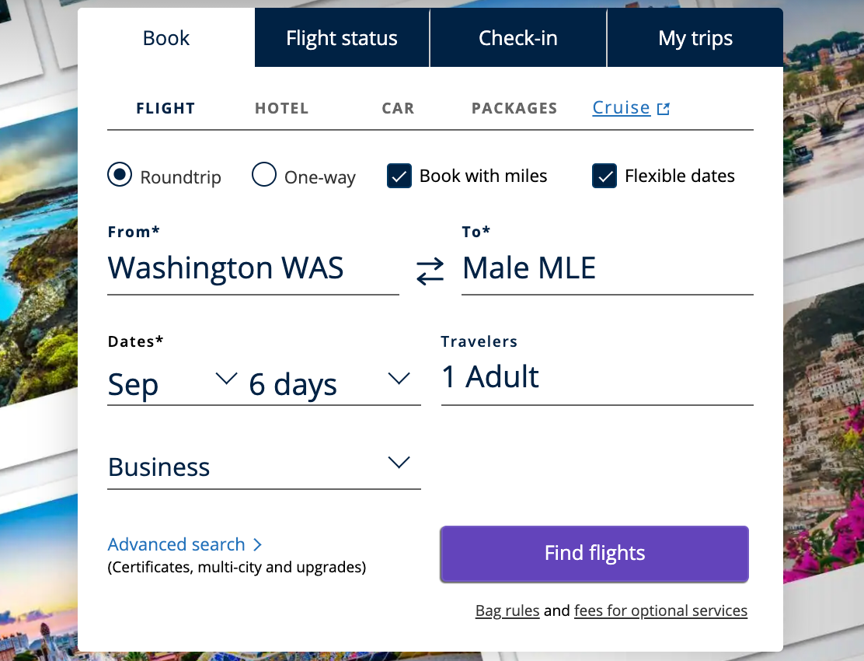Switch to the PACKAGES tab
This screenshot has height=661, width=864.
pyautogui.click(x=514, y=107)
